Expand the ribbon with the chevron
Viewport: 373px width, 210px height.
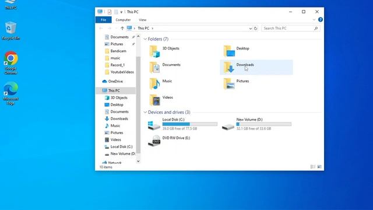(314, 20)
